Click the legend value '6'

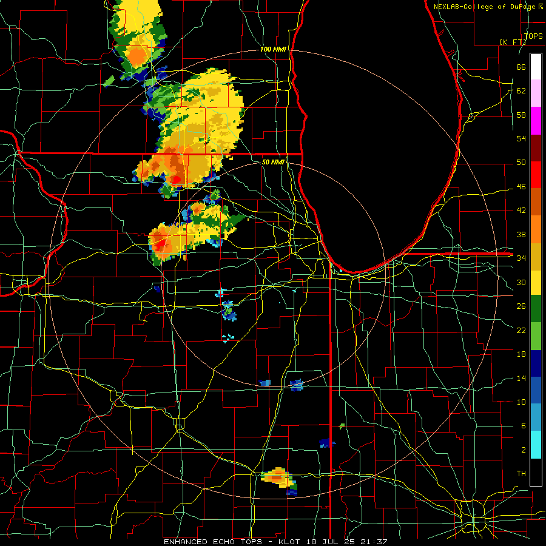pos(523,426)
